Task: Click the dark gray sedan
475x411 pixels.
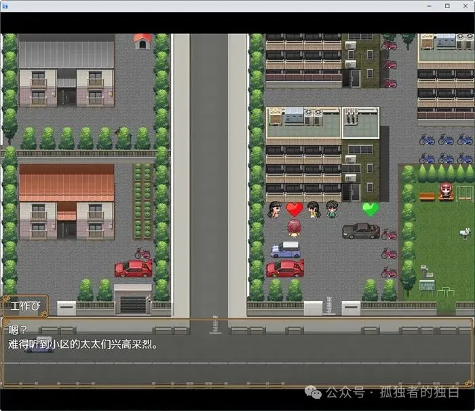Action: 361,231
